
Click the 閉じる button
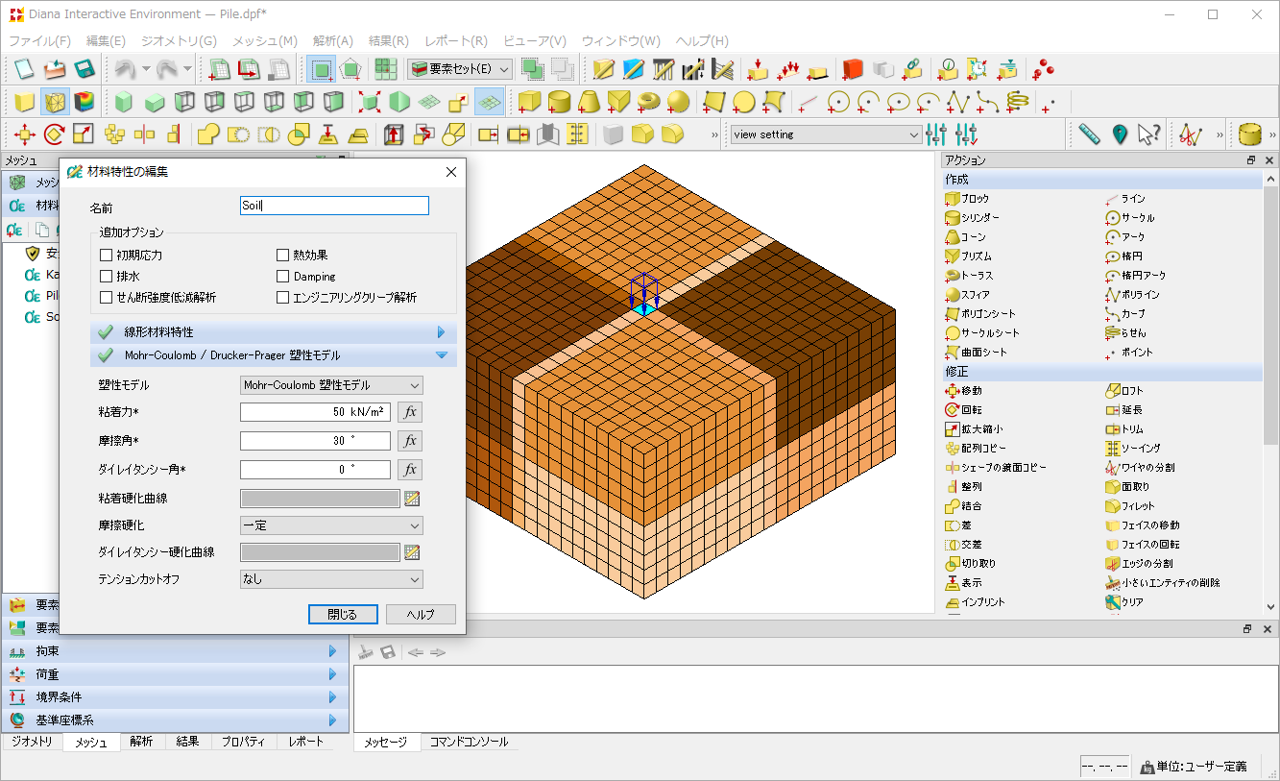pos(343,615)
